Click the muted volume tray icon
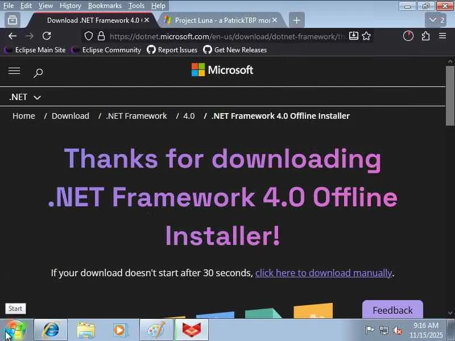This screenshot has height=341, width=455. tap(397, 330)
